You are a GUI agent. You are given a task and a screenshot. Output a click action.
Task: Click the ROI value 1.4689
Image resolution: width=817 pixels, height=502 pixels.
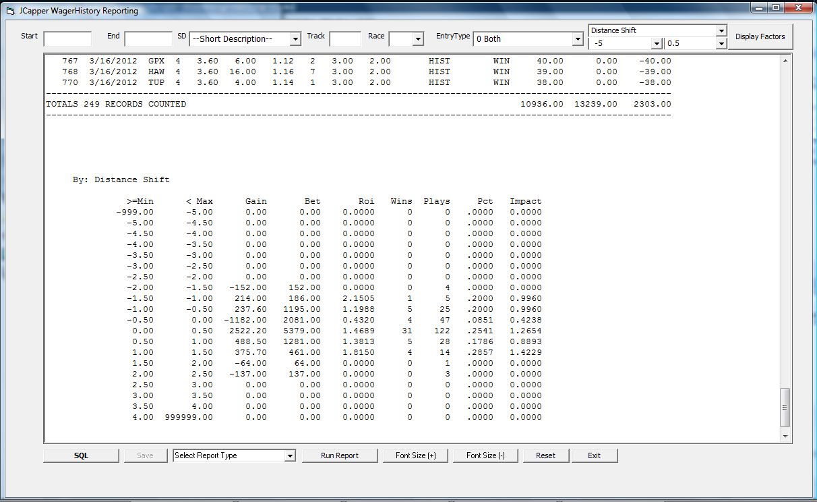click(359, 331)
